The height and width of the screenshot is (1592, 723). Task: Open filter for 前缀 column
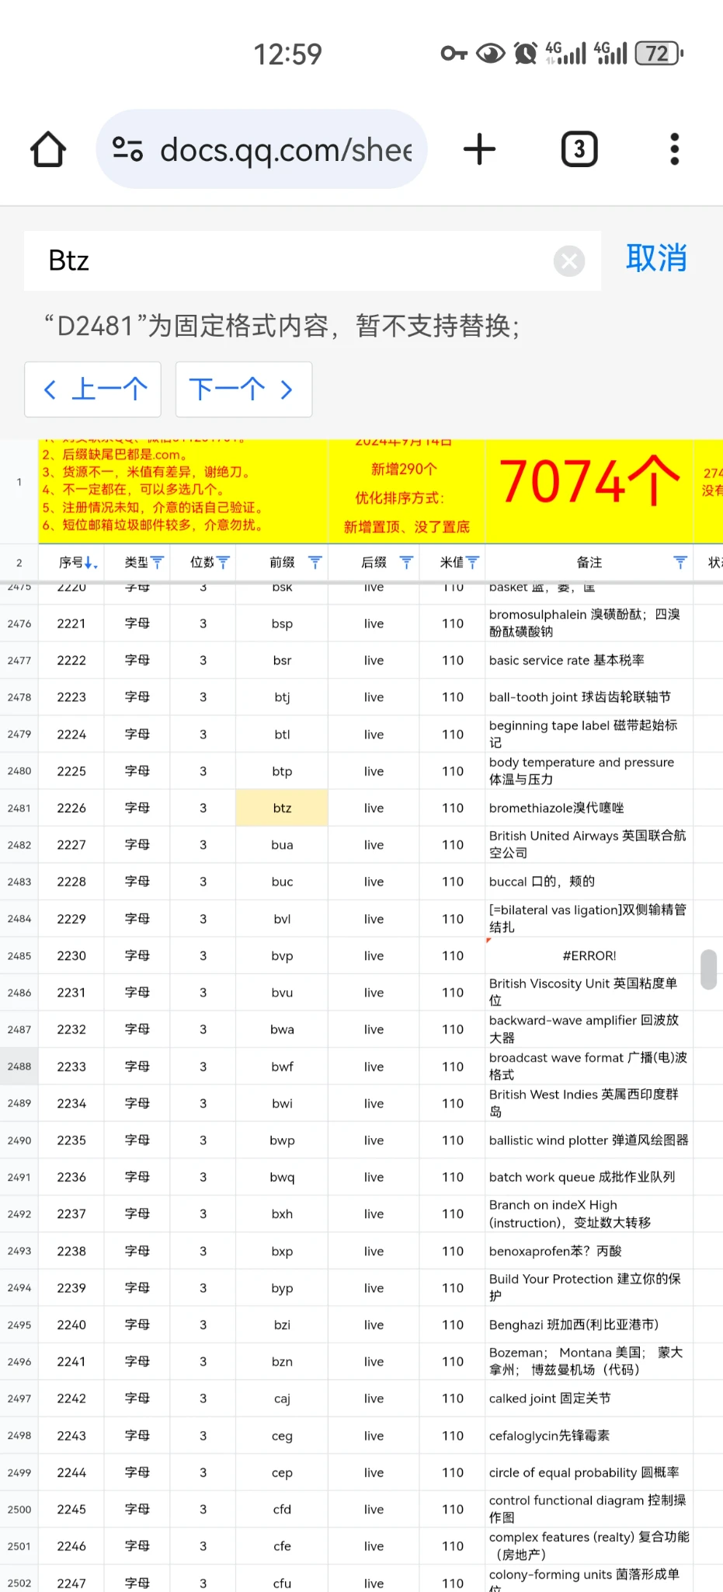pos(315,562)
